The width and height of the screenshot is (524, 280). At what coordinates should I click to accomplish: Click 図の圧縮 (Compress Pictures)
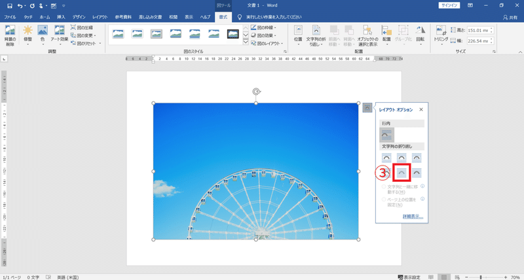click(82, 27)
